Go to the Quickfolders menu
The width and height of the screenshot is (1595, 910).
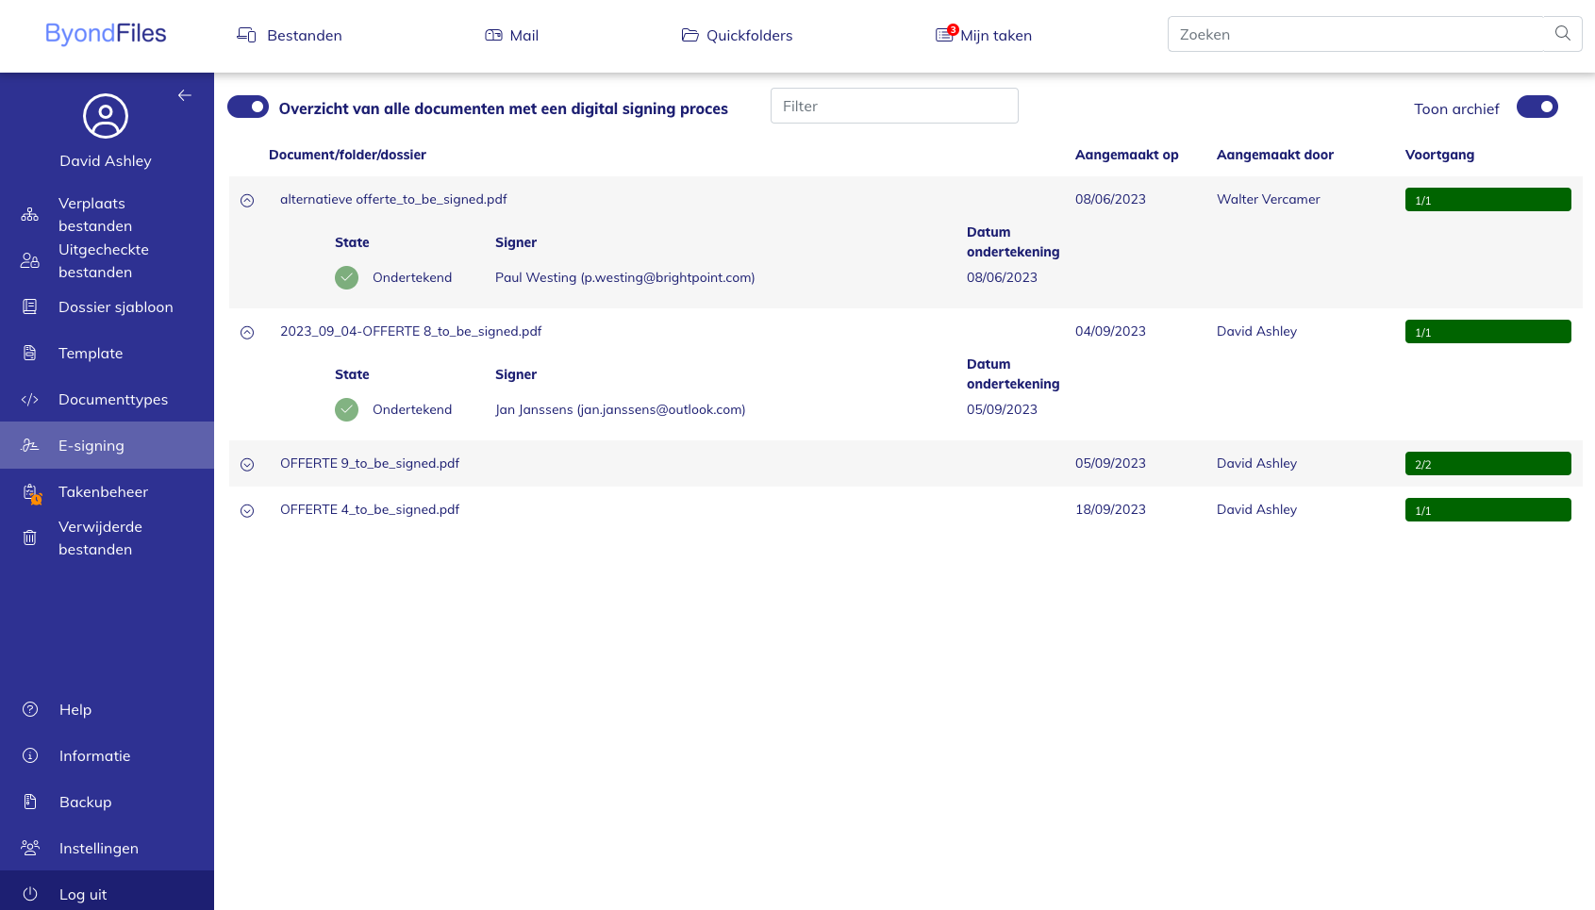pos(737,36)
